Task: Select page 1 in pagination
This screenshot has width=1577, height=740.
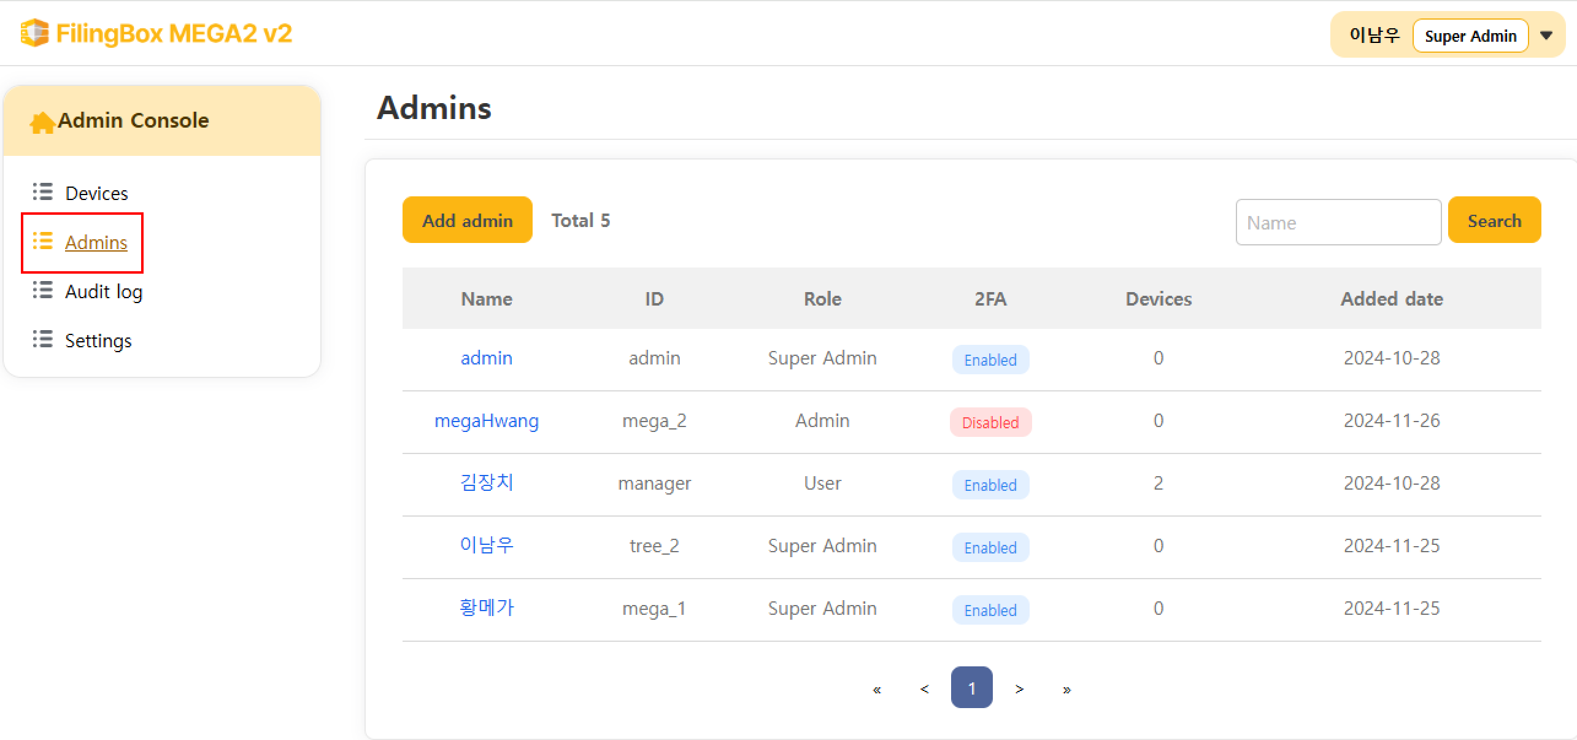Action: coord(971,688)
